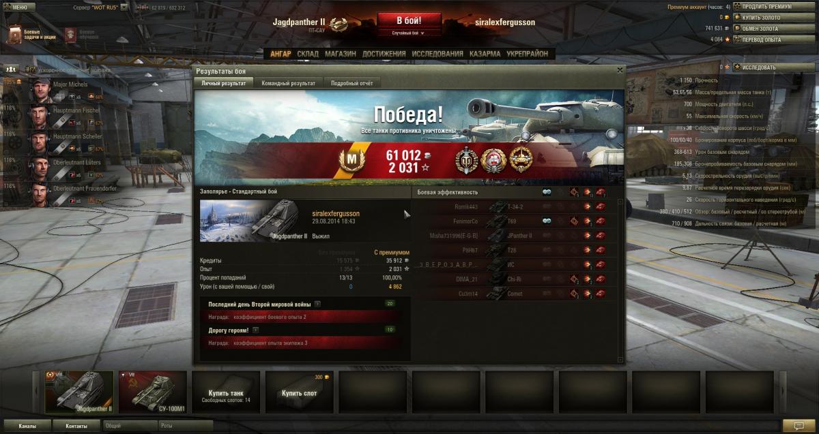Click the battle effectiveness list scrollbar

pos(620,280)
